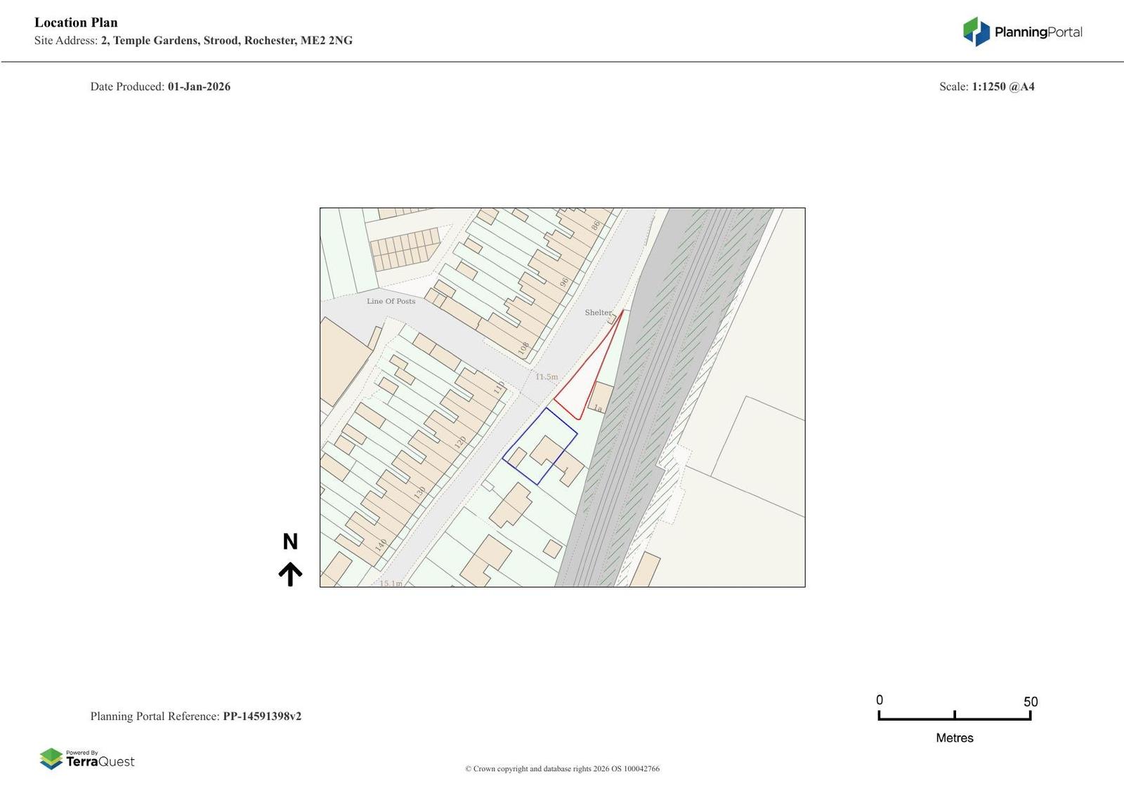Image resolution: width=1124 pixels, height=795 pixels.
Task: Click house number '130' on the map
Action: [419, 493]
